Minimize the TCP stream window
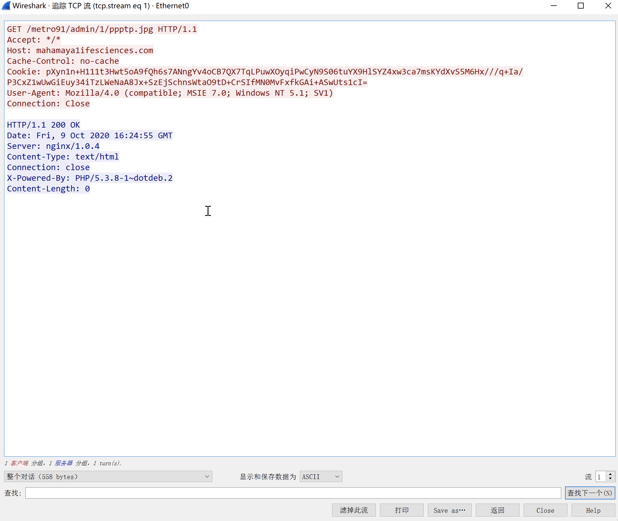Screen dimensions: 618x521 click(554, 6)
